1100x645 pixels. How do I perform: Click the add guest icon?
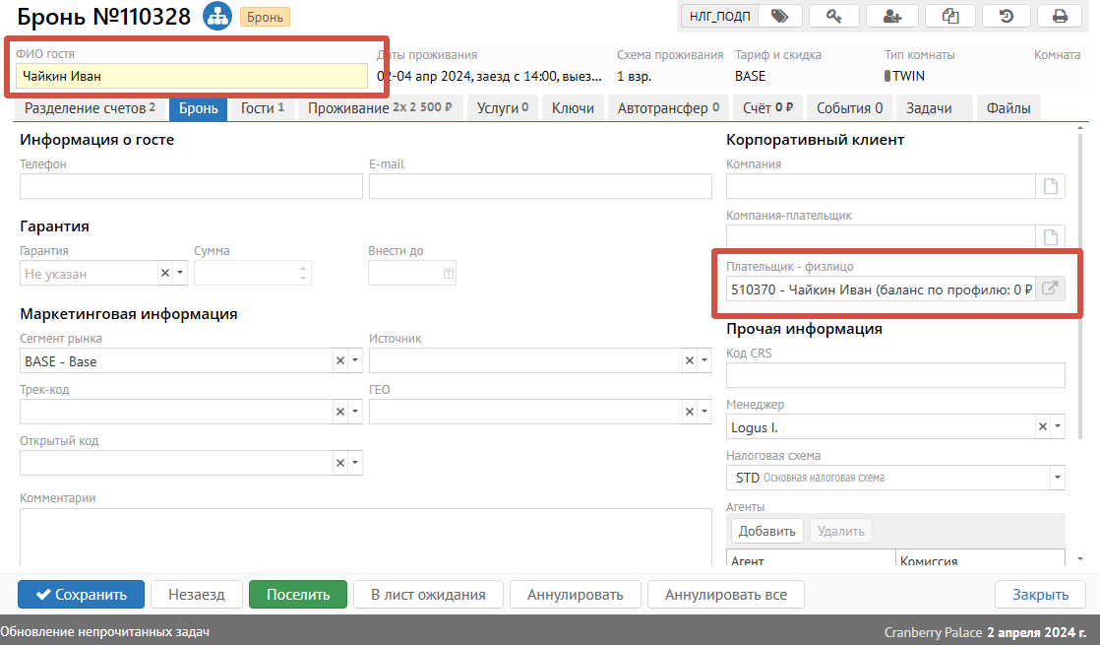pyautogui.click(x=892, y=16)
